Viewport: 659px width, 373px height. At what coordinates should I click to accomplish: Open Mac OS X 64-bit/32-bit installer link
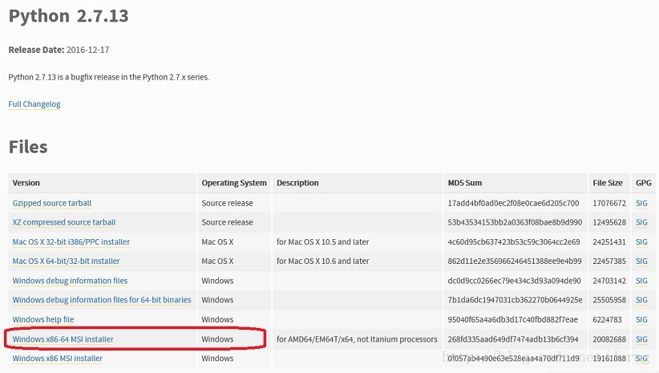[66, 262]
